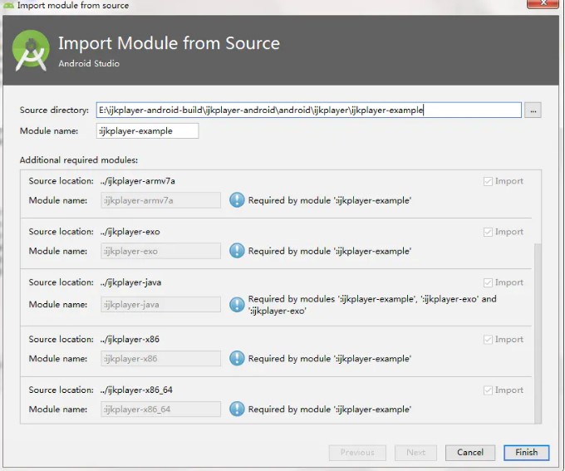
Task: Click the small Android icon in title bar
Action: tap(8, 5)
